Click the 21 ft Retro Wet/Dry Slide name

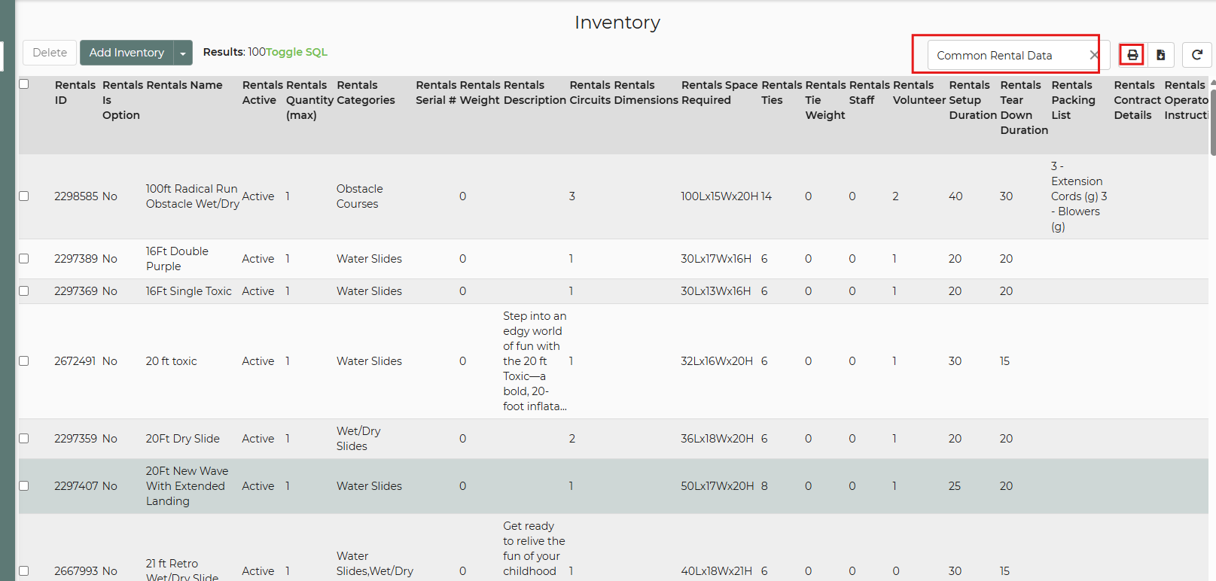pos(182,570)
